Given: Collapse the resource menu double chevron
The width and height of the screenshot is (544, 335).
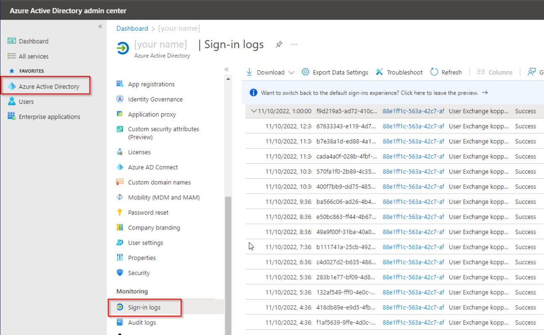Looking at the screenshot, I should (x=226, y=69).
